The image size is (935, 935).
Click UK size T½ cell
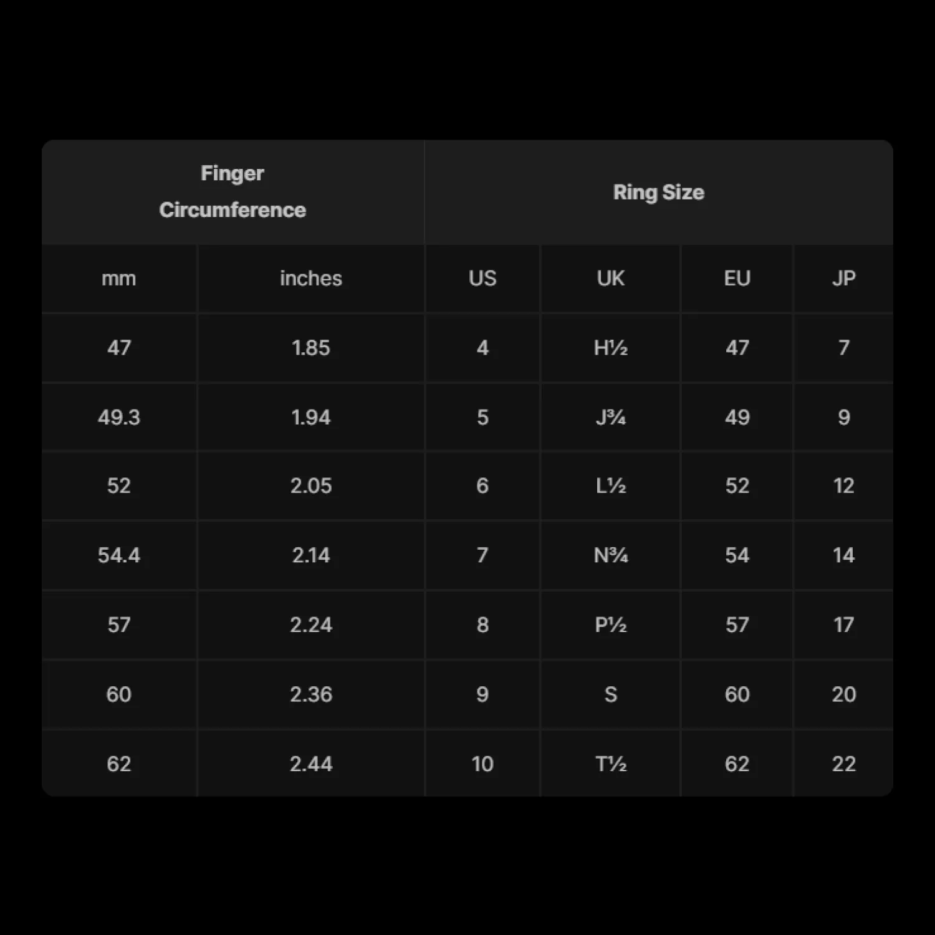610,764
